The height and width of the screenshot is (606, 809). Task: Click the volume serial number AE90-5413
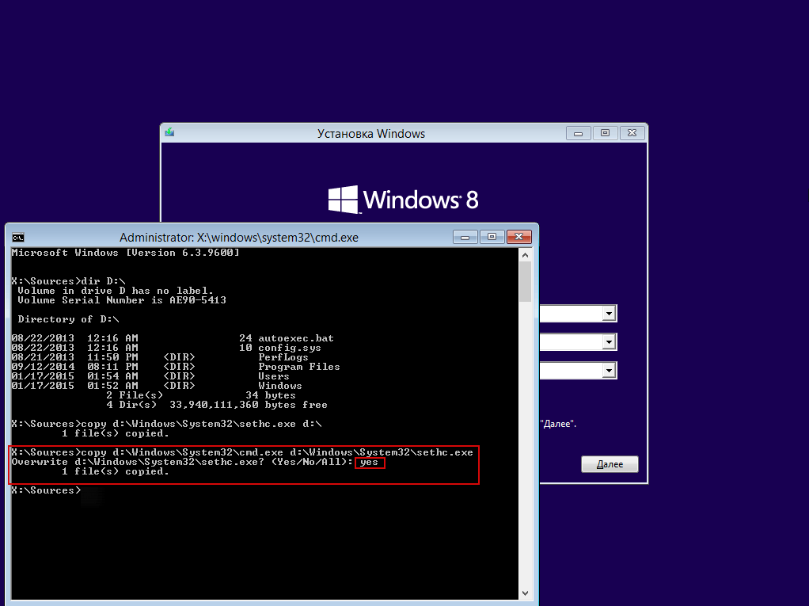[x=198, y=300]
